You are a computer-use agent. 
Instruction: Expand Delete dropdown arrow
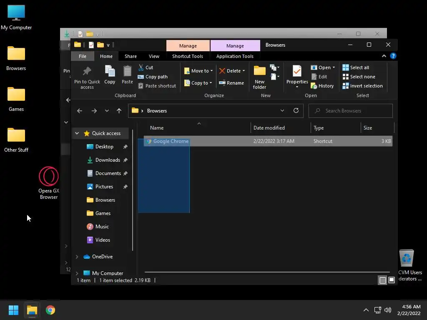(x=244, y=71)
